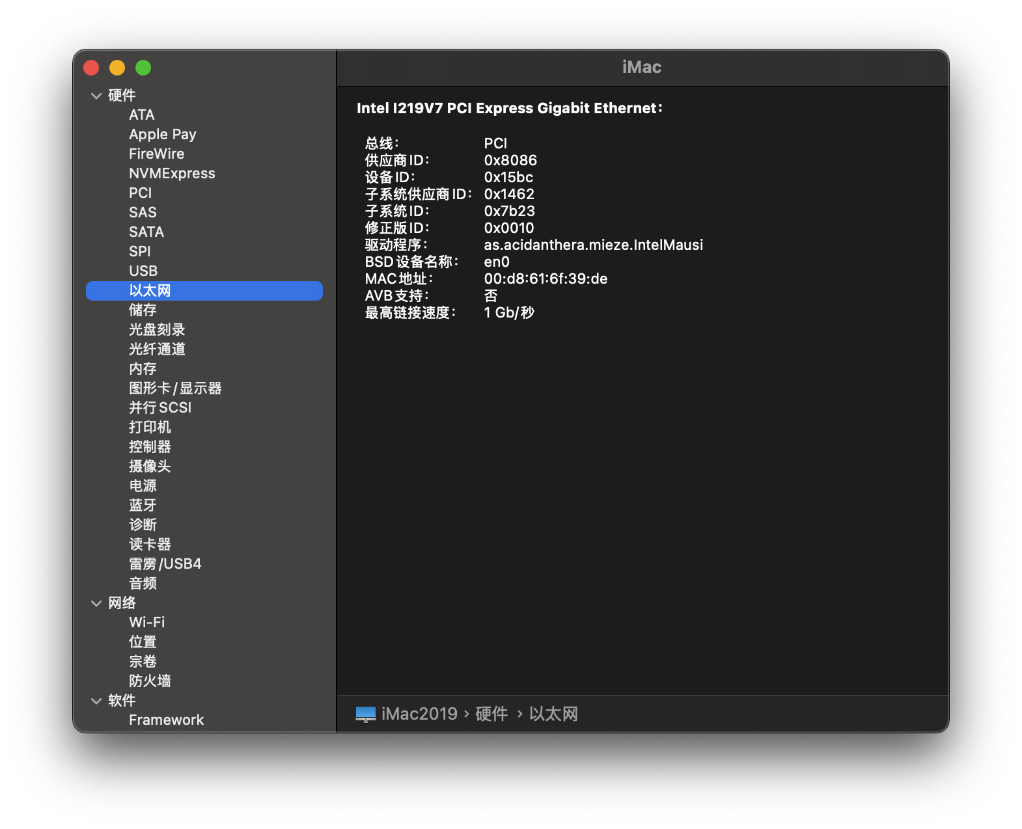Open the SPI hardware entry
The height and width of the screenshot is (829, 1022).
click(x=204, y=252)
